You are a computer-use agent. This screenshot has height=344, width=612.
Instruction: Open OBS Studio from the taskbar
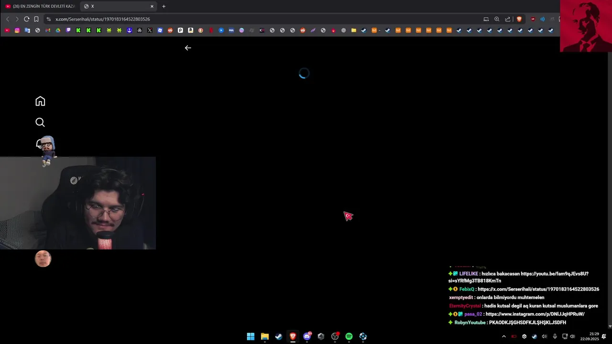[x=335, y=336]
